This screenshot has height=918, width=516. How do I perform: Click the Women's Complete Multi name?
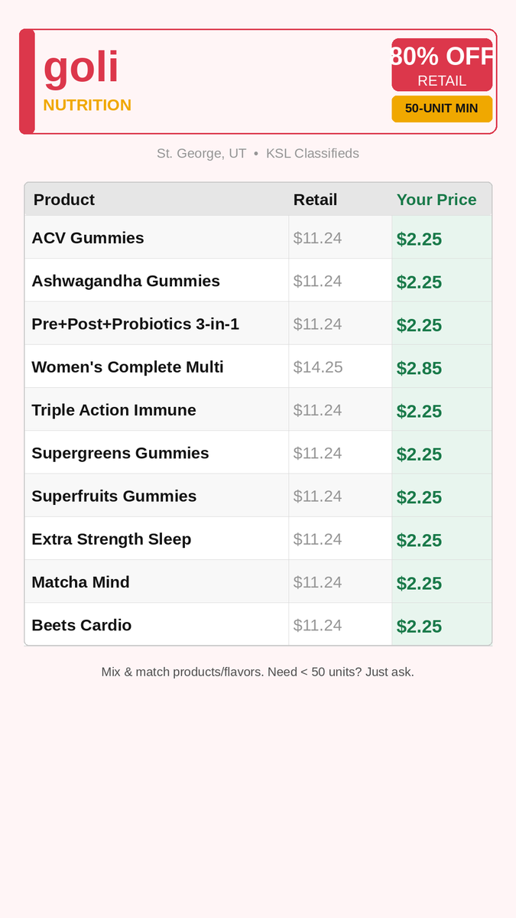[x=128, y=367]
